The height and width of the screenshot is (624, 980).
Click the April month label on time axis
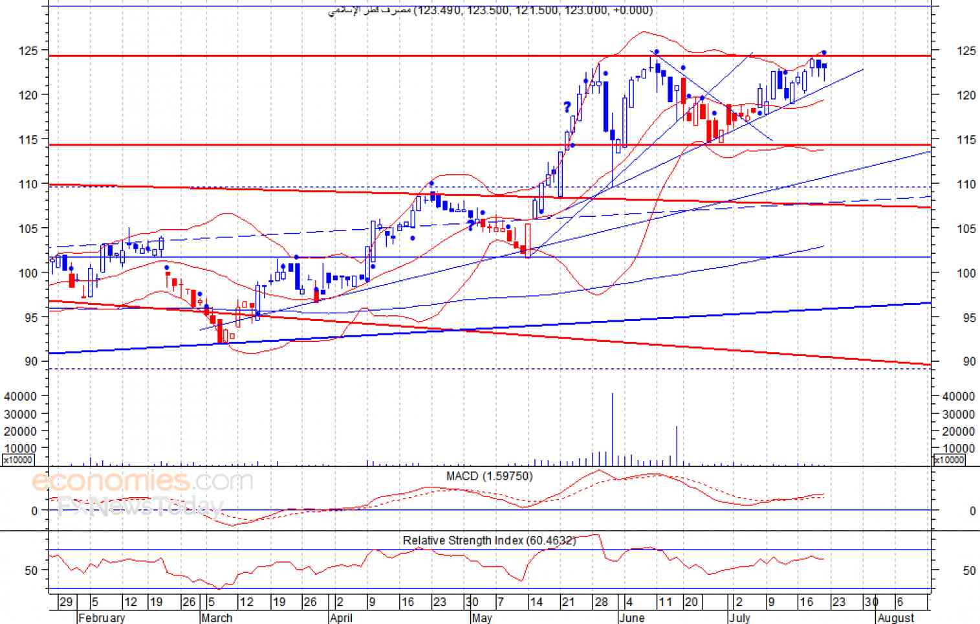(342, 618)
